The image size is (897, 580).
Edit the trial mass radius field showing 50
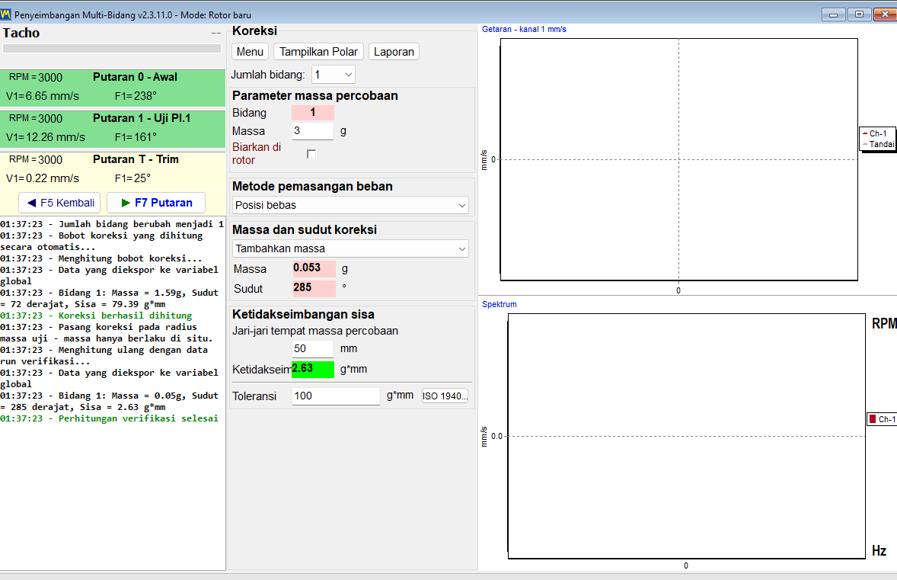tap(312, 349)
